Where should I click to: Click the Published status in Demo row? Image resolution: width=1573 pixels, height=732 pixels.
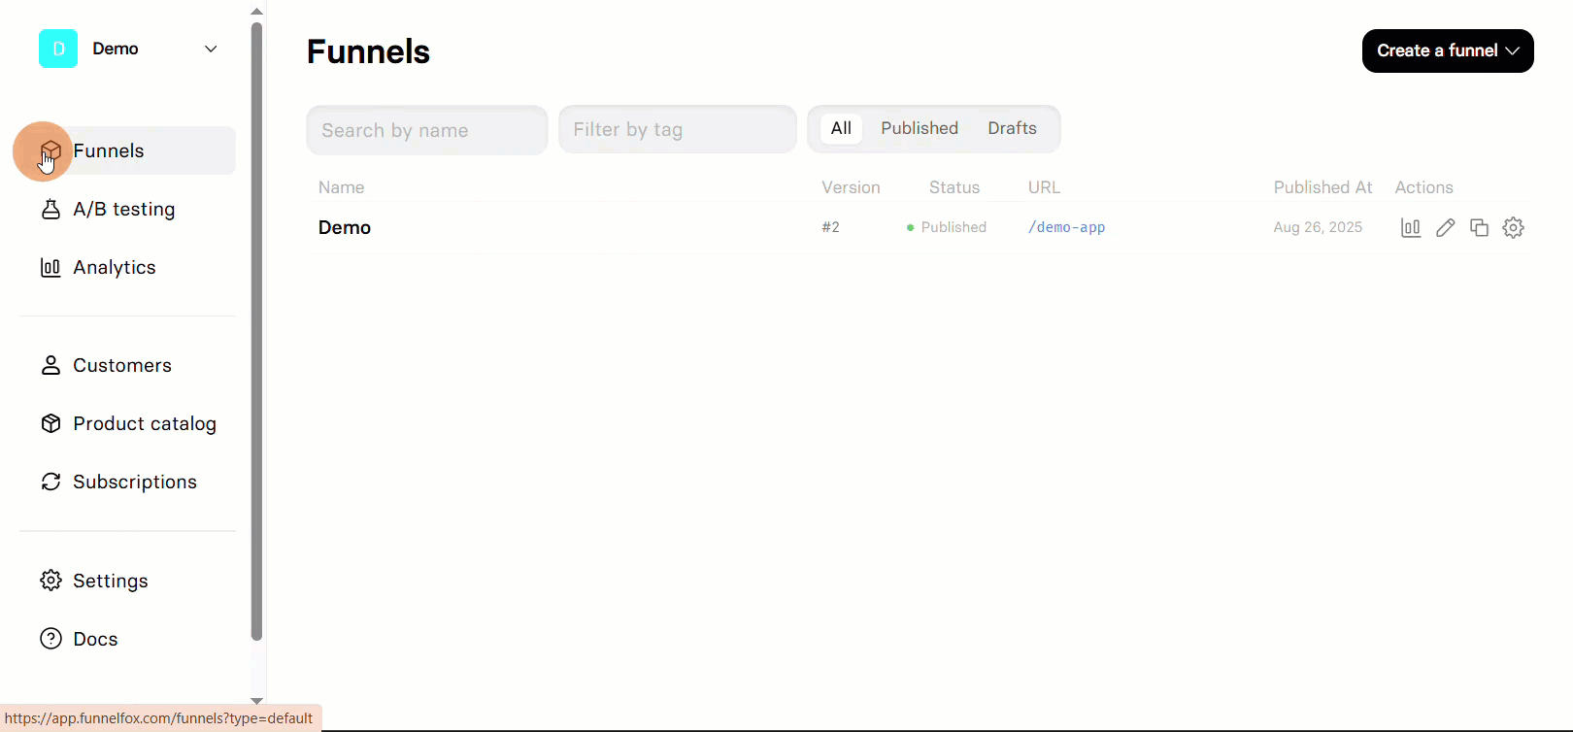947,227
